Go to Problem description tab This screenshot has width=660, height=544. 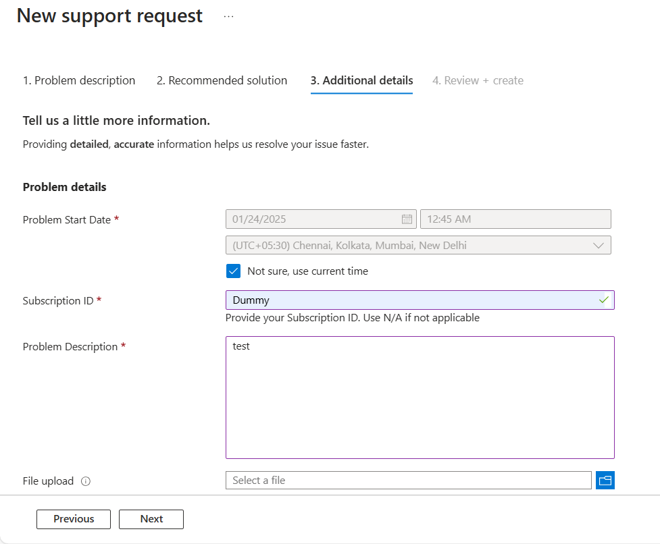tap(79, 80)
